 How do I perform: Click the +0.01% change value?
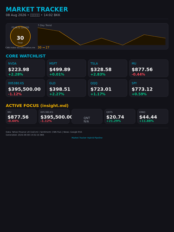(57, 74)
